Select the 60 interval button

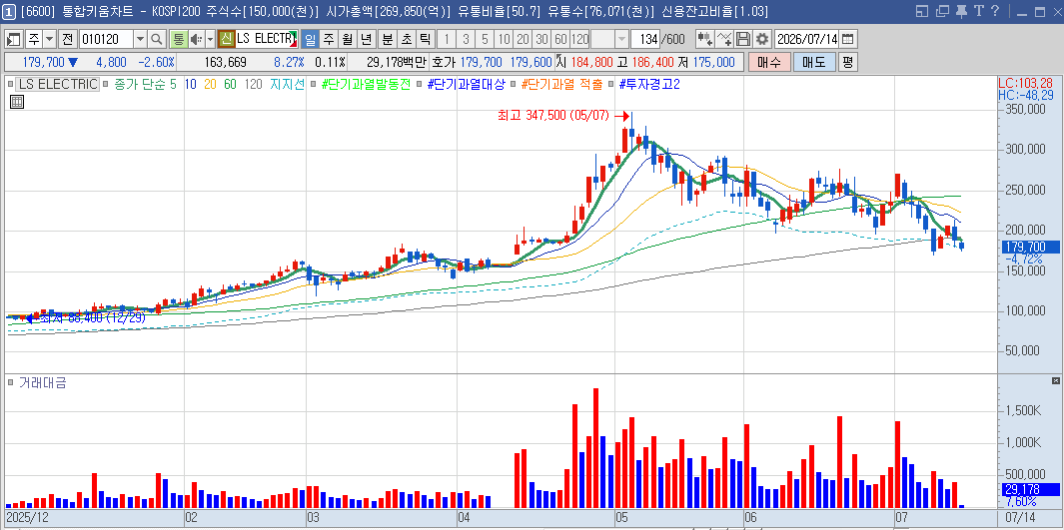[560, 39]
